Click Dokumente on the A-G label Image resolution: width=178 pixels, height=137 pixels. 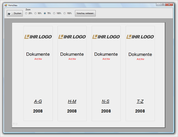click(x=38, y=54)
